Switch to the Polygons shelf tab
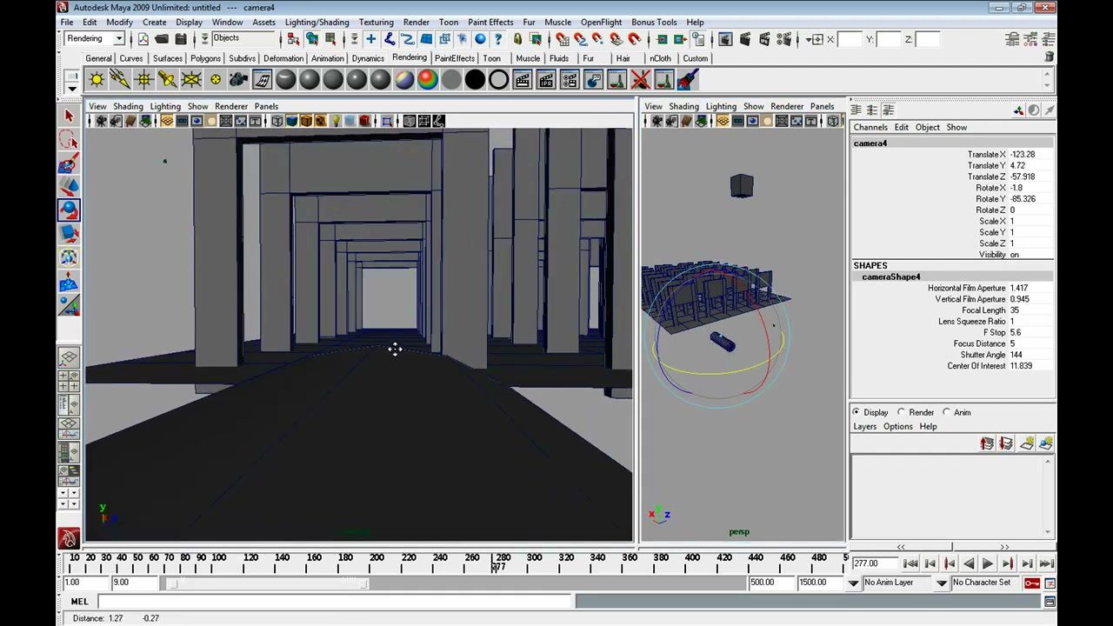 (x=205, y=58)
